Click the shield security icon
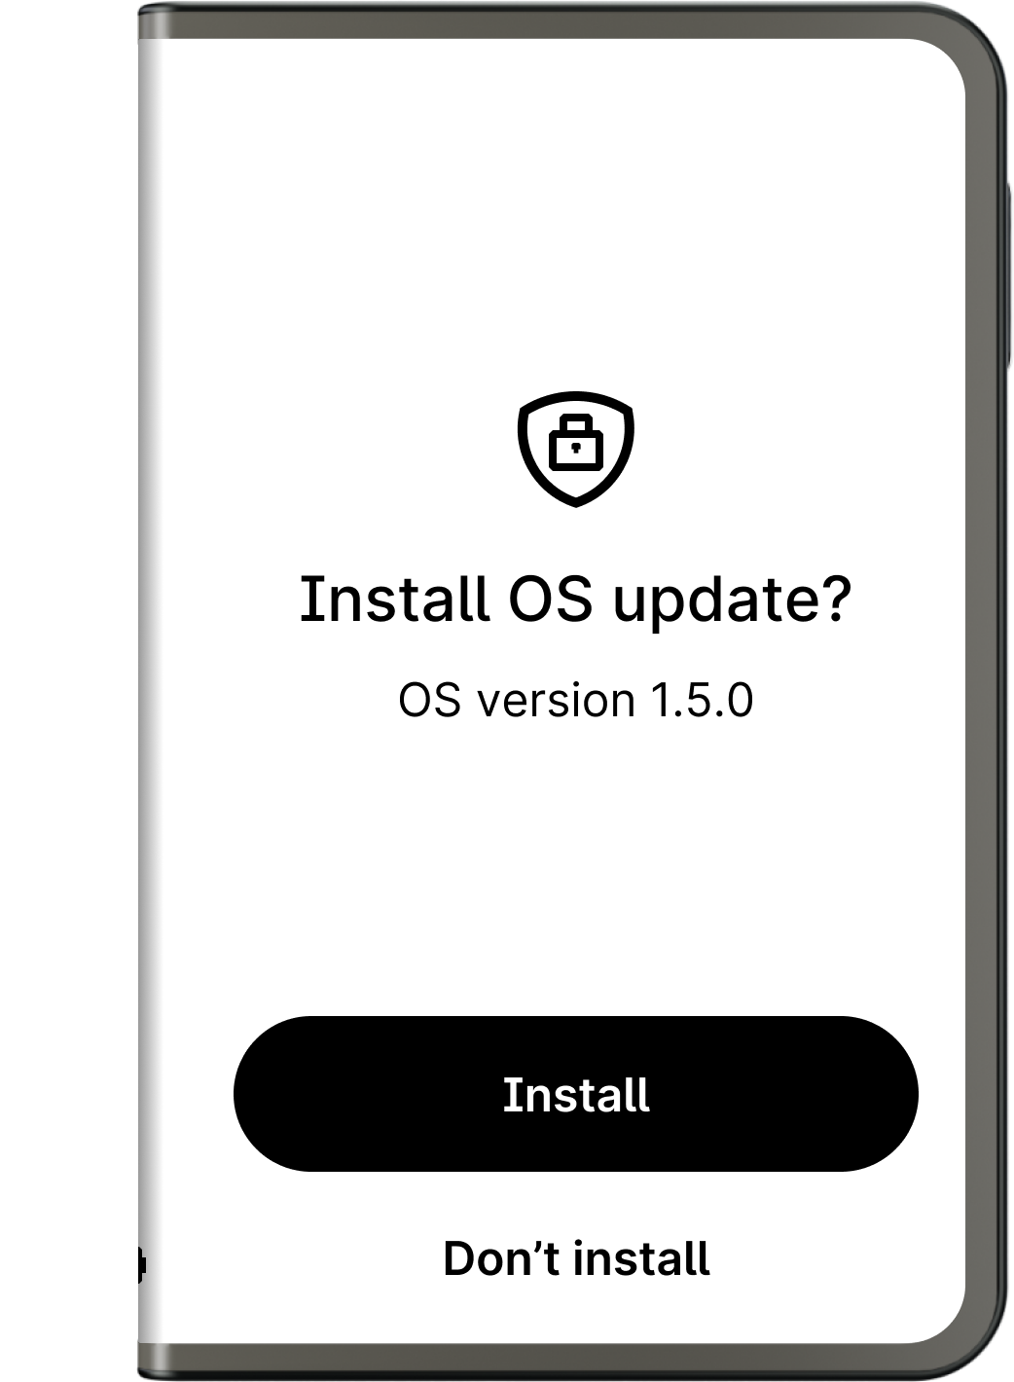Viewport: 1014px width, 1382px height. (576, 450)
